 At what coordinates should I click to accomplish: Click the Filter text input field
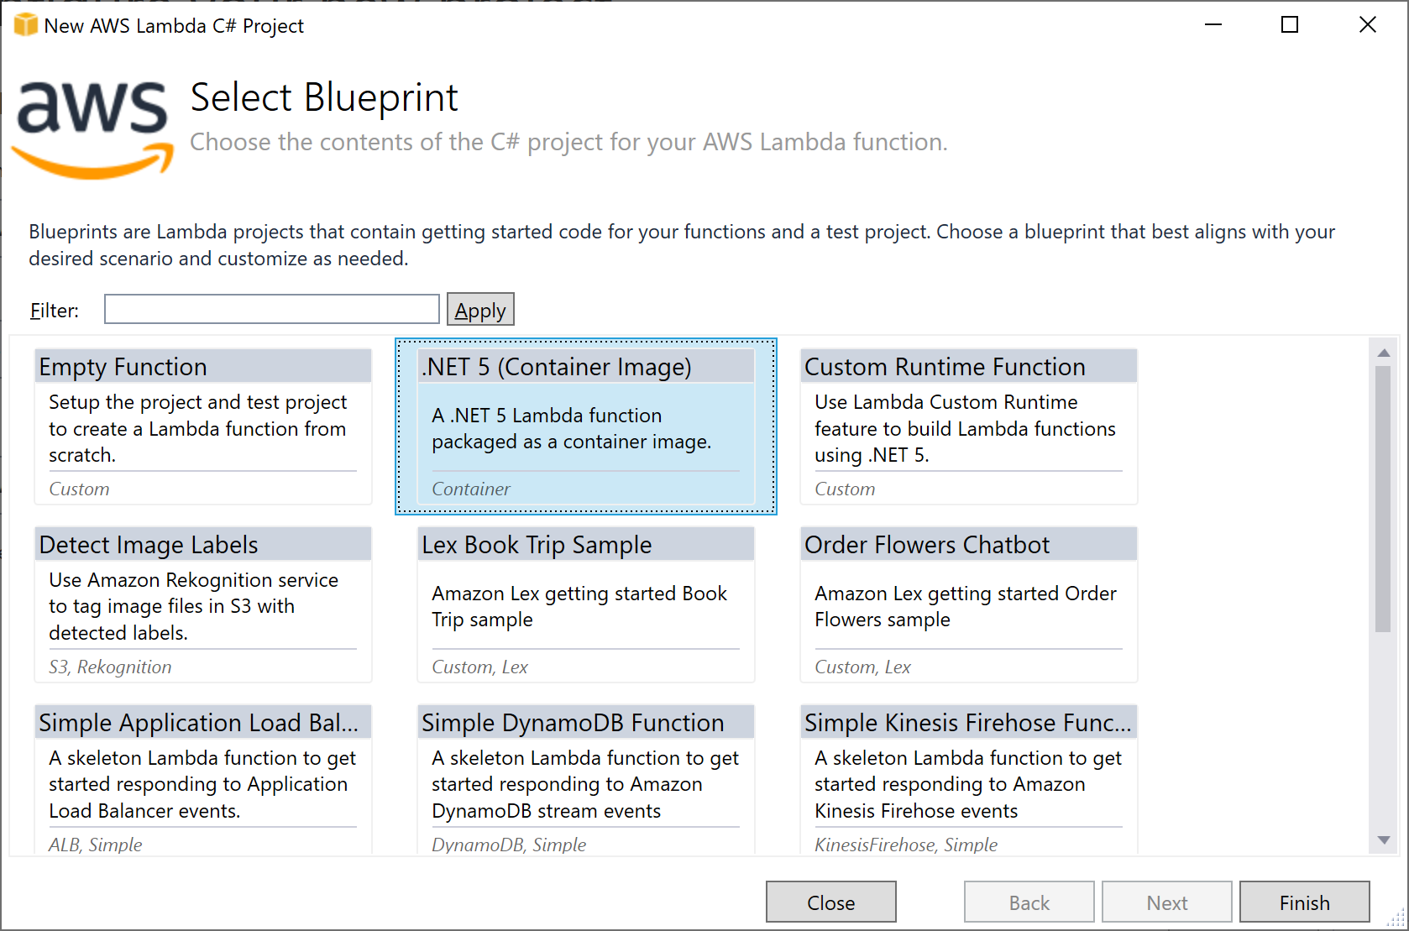pos(271,309)
